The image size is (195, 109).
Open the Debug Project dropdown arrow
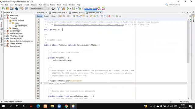(x=76, y=8)
